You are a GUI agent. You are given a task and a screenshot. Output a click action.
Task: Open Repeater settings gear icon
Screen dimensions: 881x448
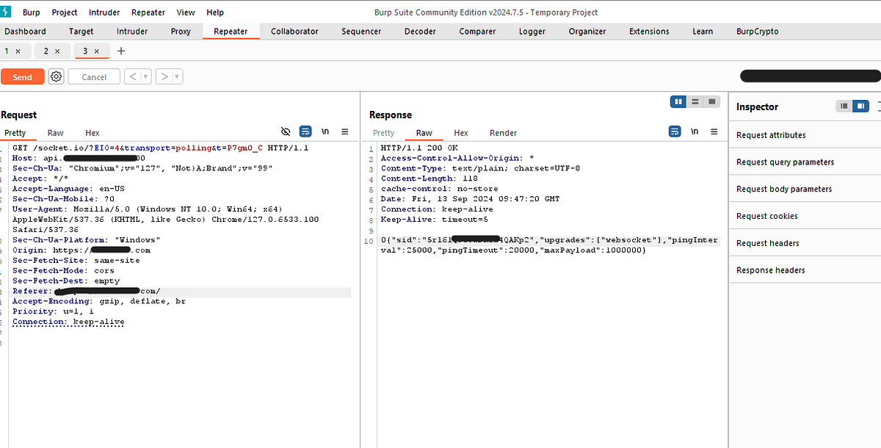tap(57, 76)
